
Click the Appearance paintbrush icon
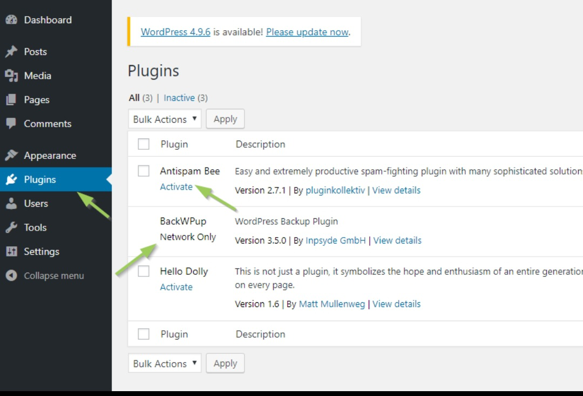click(x=11, y=156)
